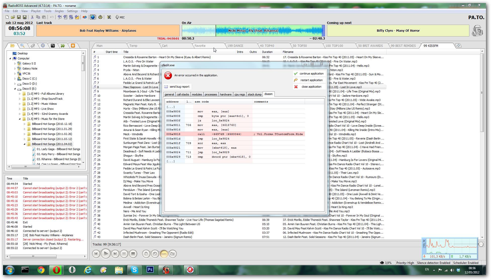491x280 pixels.
Task: Select 01. Lady Gaga file in tree
Action: pyautogui.click(x=58, y=149)
